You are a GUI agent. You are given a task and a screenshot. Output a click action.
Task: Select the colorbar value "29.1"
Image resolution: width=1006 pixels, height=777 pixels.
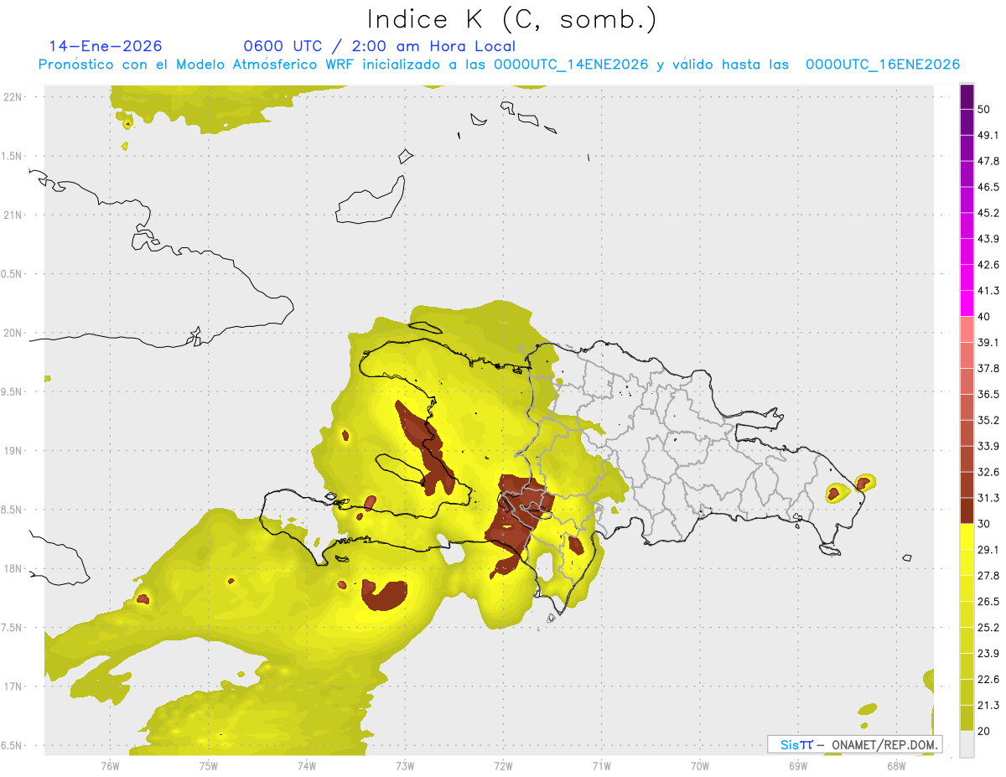click(988, 550)
